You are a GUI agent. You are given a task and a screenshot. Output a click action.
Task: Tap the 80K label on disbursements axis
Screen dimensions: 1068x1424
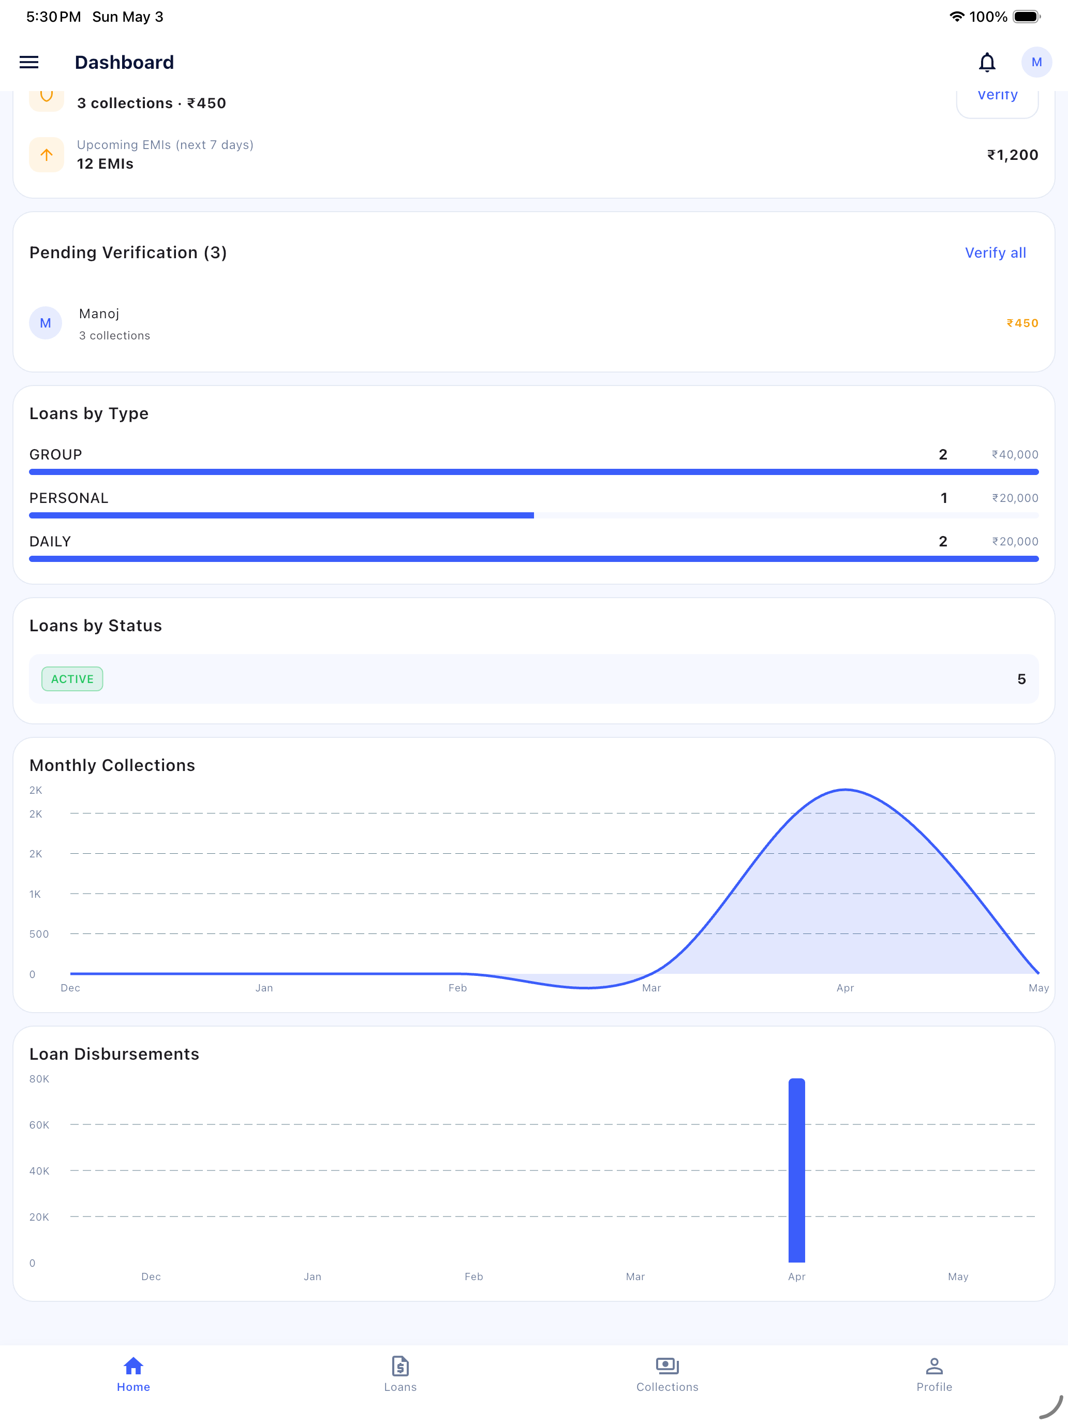click(x=39, y=1079)
